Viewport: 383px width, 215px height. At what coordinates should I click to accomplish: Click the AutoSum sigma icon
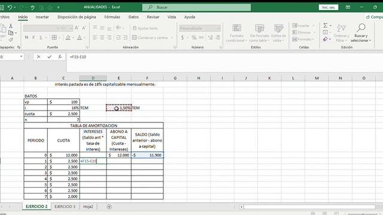(326, 25)
